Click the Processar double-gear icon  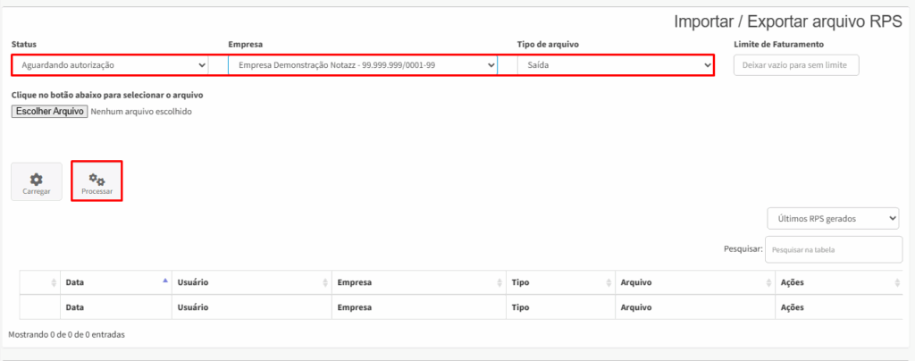point(97,180)
